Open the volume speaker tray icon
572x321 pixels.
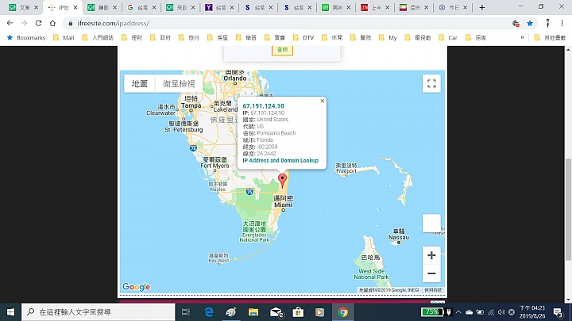pyautogui.click(x=501, y=312)
